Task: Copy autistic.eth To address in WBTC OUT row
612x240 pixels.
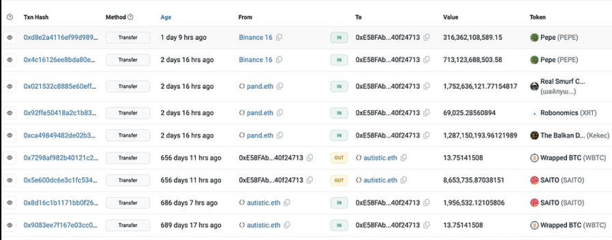Action: tap(404, 158)
